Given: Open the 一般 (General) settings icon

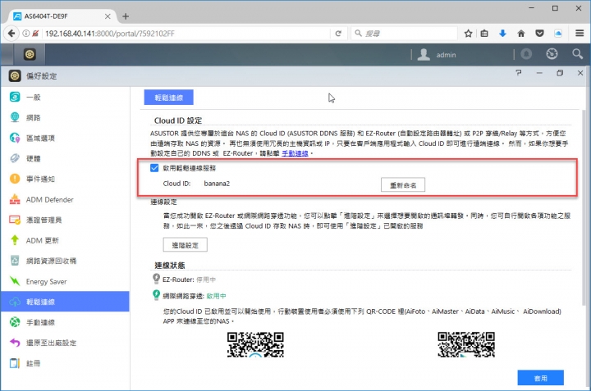Looking at the screenshot, I should (15, 97).
